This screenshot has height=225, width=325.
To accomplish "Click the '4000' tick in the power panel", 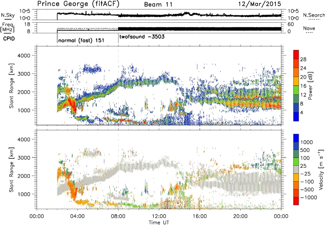I will pyautogui.click(x=24, y=56).
